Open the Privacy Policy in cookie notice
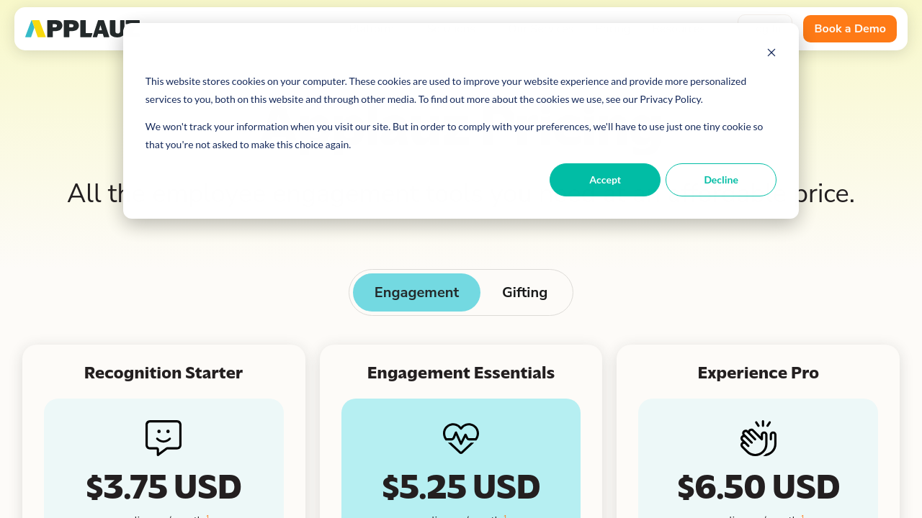Screen dimensions: 922x518 point(671,99)
